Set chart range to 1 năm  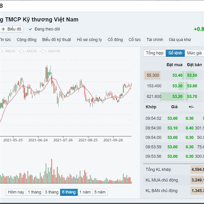85,192
